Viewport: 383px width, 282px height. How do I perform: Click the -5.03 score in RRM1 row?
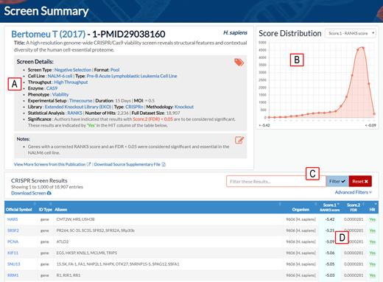(330, 275)
